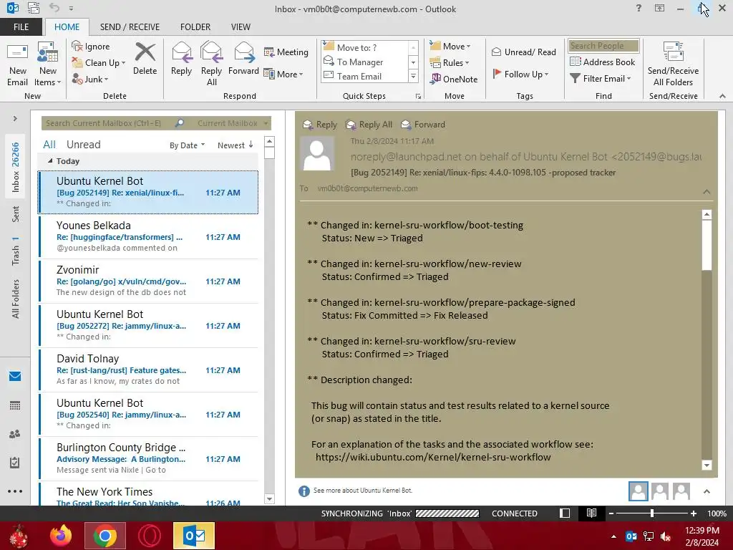Adjust the zoom slider

pyautogui.click(x=651, y=513)
